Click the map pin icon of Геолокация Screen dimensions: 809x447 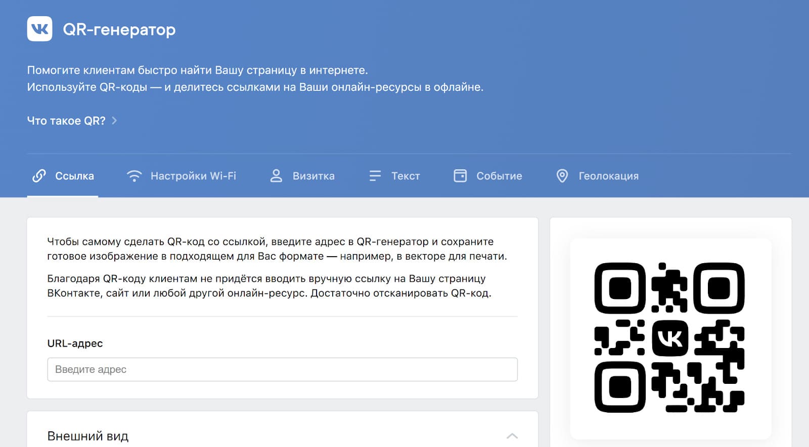coord(562,176)
